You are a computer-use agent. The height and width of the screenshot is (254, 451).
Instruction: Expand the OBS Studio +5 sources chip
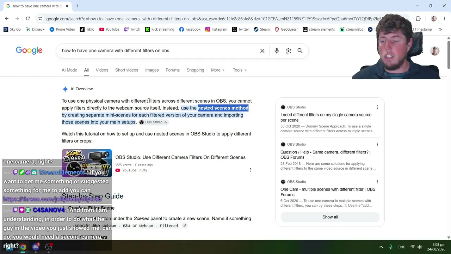point(153,122)
